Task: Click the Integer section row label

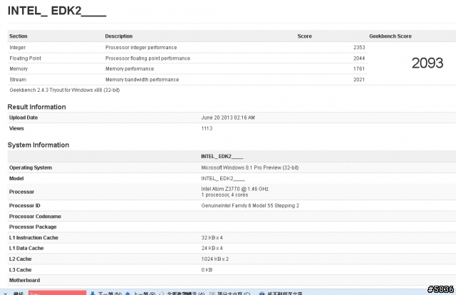Action: click(17, 48)
